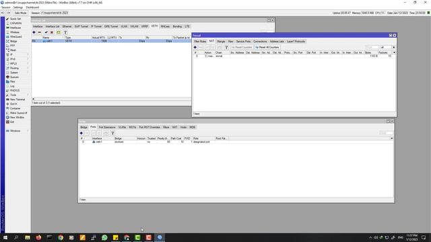Click Reset All Counters button
The image size is (431, 242).
tap(267, 47)
